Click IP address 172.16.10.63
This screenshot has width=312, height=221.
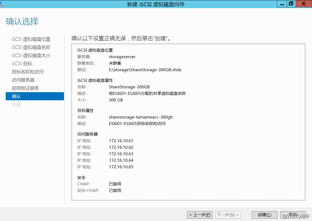121,154
